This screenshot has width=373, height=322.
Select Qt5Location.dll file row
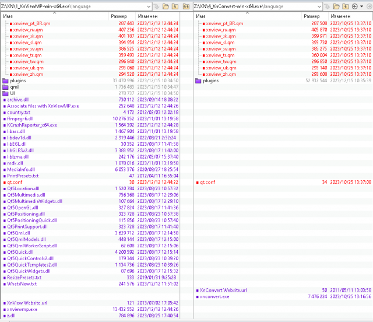pos(90,188)
